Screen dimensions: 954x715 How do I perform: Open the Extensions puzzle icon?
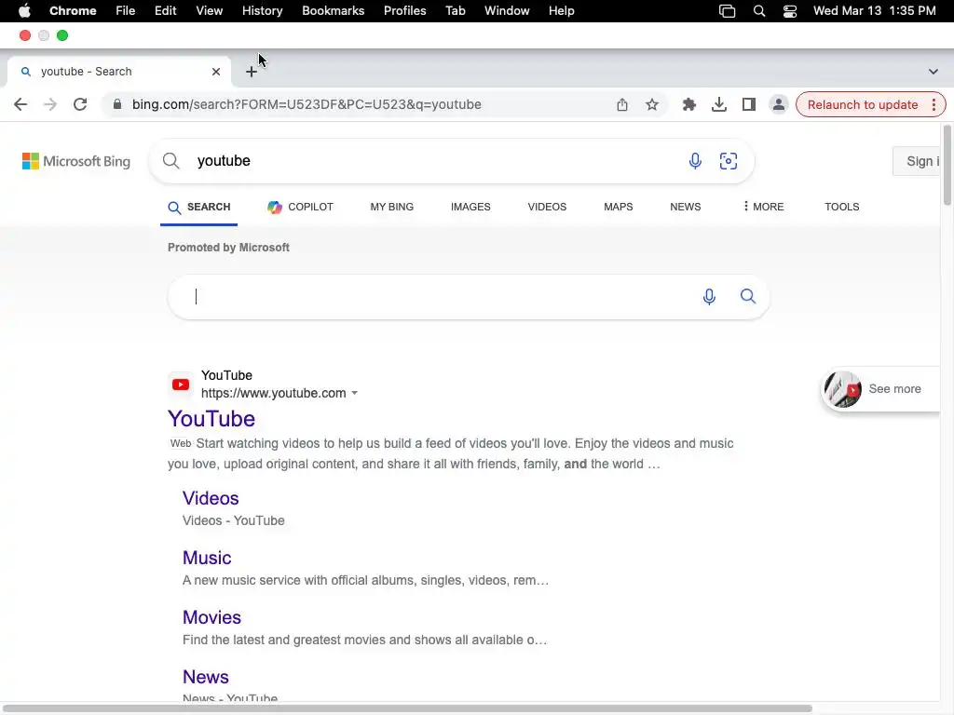click(688, 104)
